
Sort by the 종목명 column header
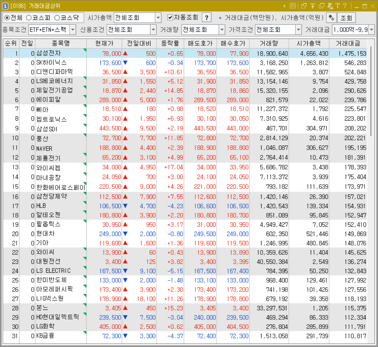61,44
